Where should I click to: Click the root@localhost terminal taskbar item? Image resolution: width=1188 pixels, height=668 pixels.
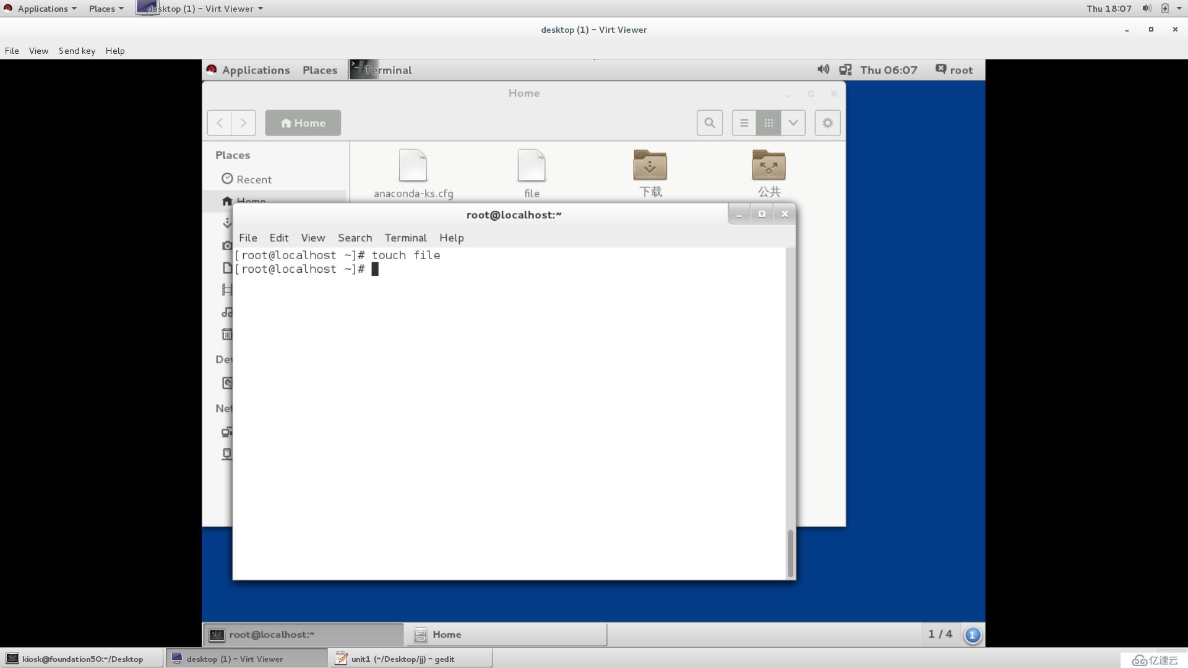(302, 634)
